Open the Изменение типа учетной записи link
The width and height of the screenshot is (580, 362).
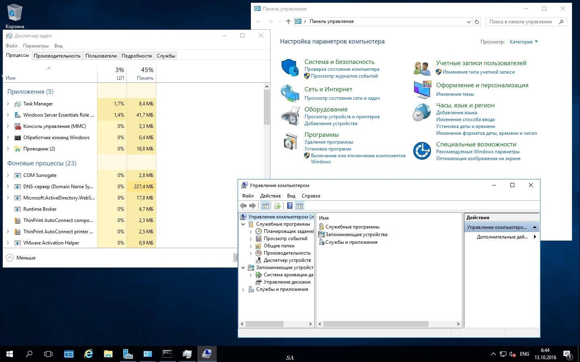tap(478, 72)
